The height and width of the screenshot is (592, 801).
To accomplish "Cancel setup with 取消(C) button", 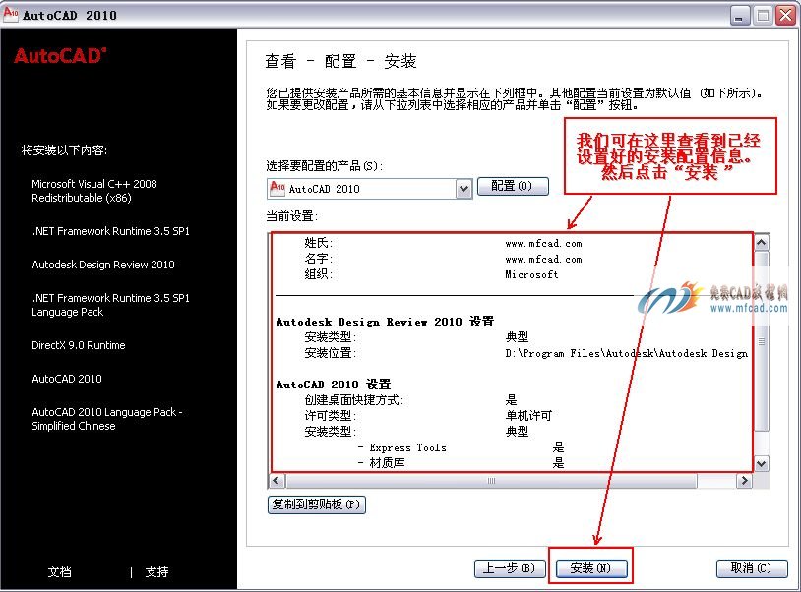I will [x=752, y=568].
